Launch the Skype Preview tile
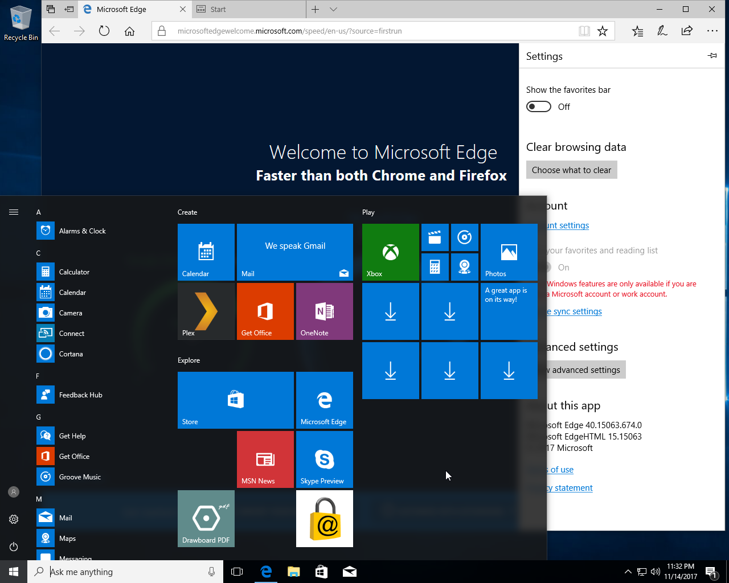Screen dimensions: 729x583 (325, 459)
